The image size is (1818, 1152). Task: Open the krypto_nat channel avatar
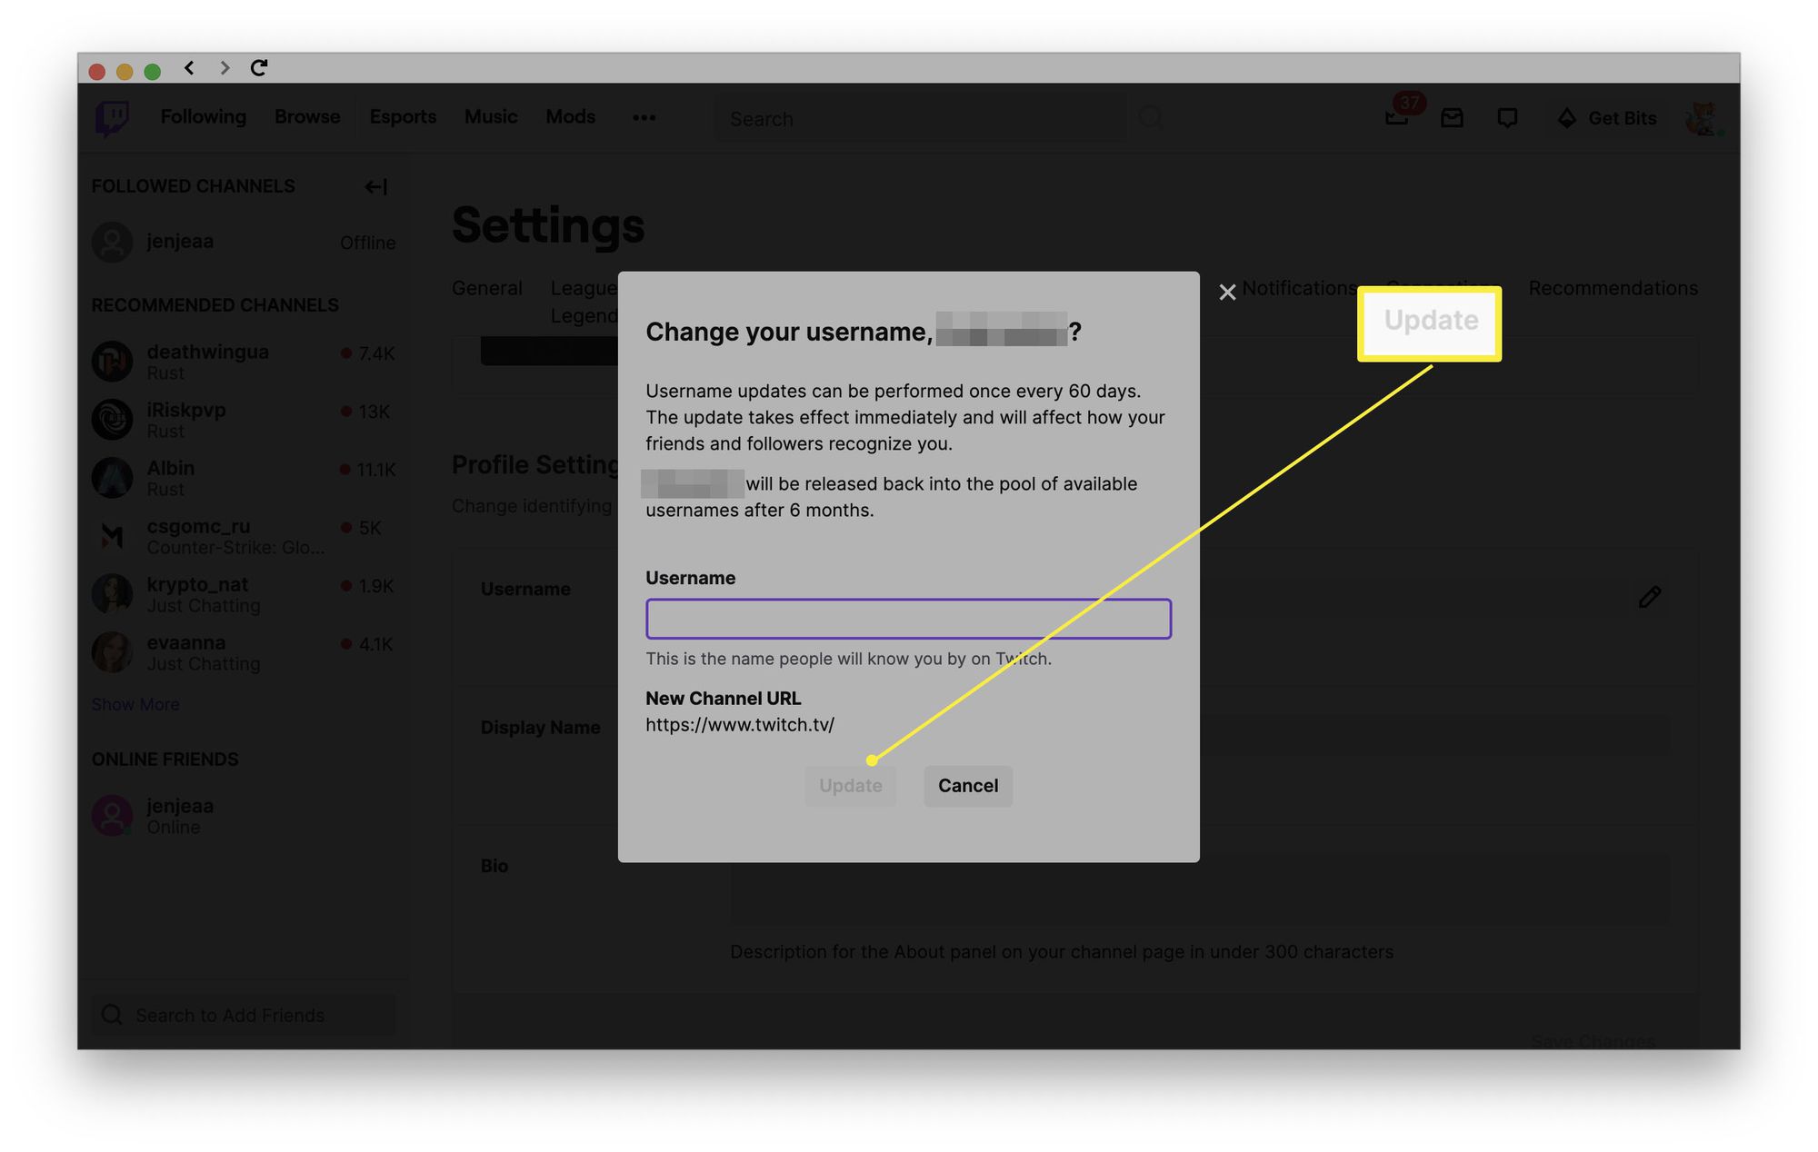click(x=113, y=593)
